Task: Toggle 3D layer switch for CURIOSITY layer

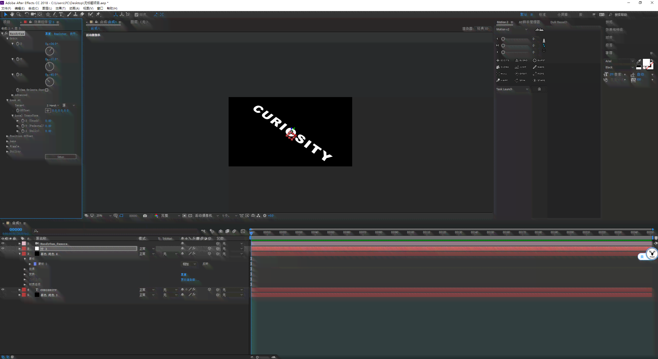Action: point(209,290)
